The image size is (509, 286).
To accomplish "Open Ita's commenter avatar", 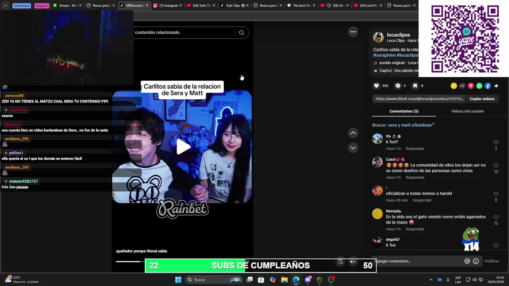I will [377, 139].
